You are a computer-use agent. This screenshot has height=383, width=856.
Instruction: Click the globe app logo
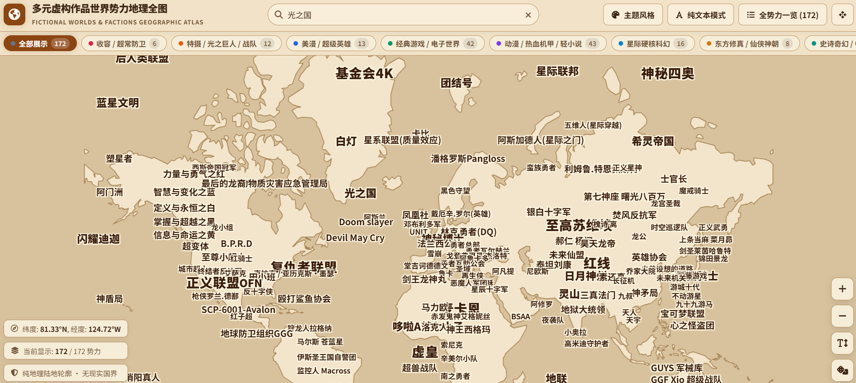point(14,14)
